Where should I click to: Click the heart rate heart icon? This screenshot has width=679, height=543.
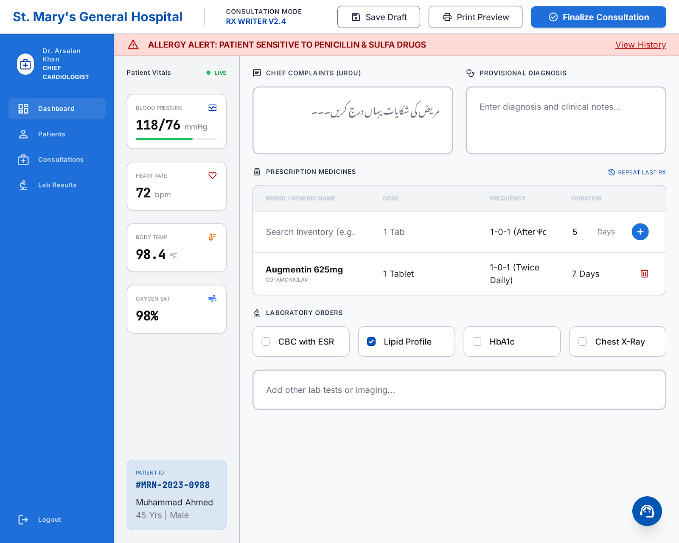click(x=213, y=176)
